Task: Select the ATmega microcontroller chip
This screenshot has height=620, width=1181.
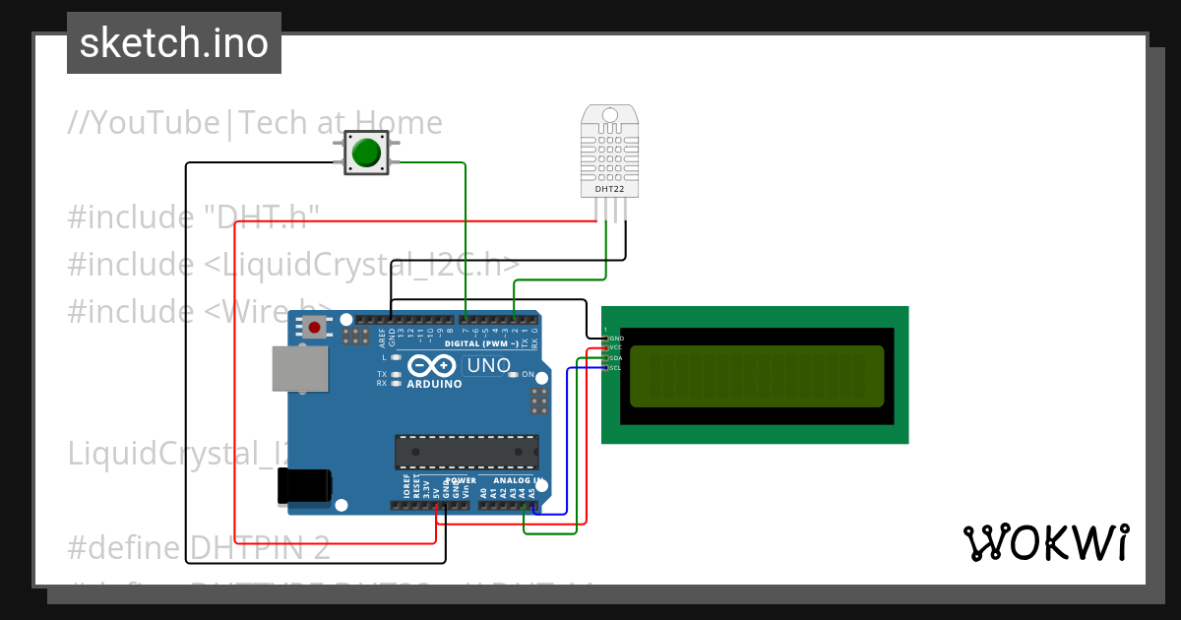Action: (466, 453)
